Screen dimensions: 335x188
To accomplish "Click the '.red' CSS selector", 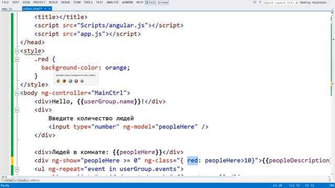I will 41,59.
